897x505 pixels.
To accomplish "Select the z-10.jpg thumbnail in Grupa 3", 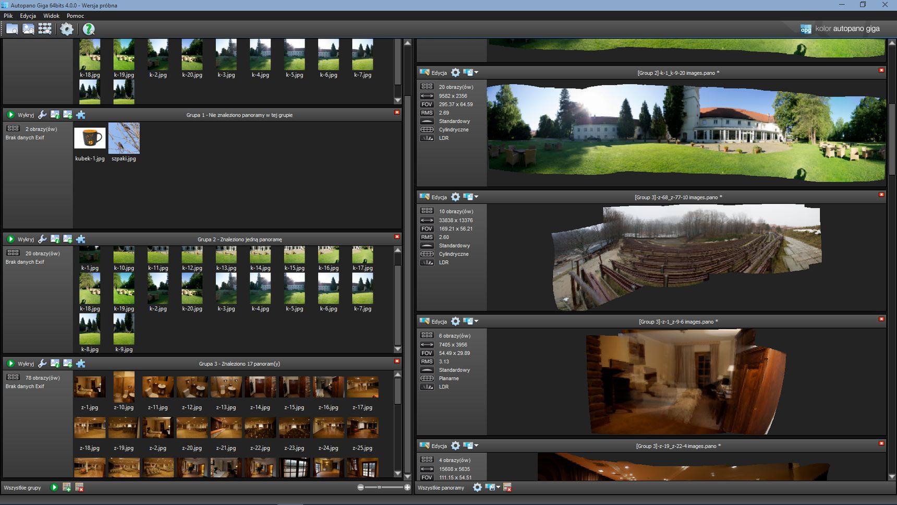I will tap(124, 387).
